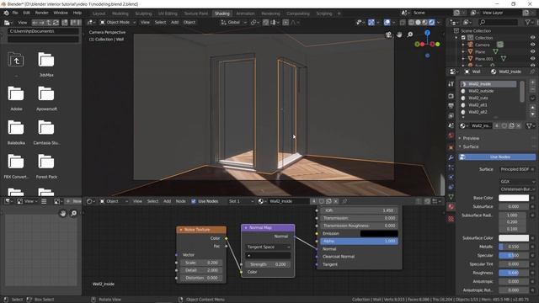
Task: Select Wall2_outside material slot
Action: 481,91
